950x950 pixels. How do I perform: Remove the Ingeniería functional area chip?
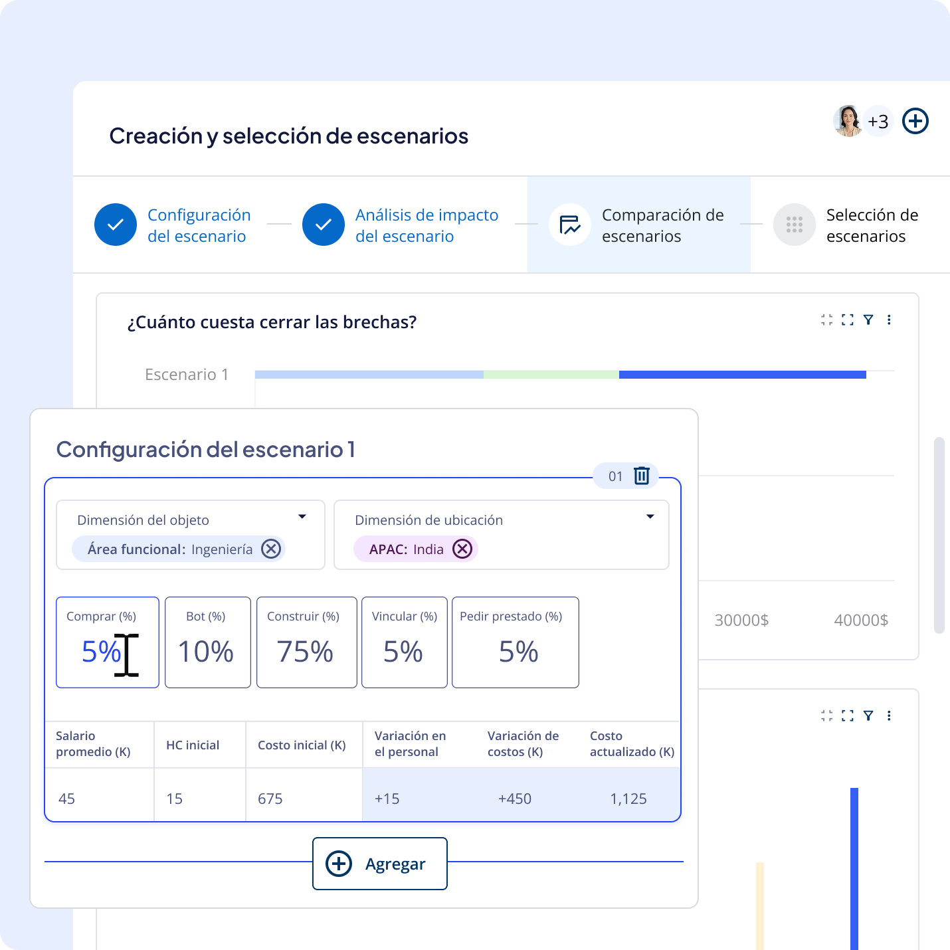(270, 549)
